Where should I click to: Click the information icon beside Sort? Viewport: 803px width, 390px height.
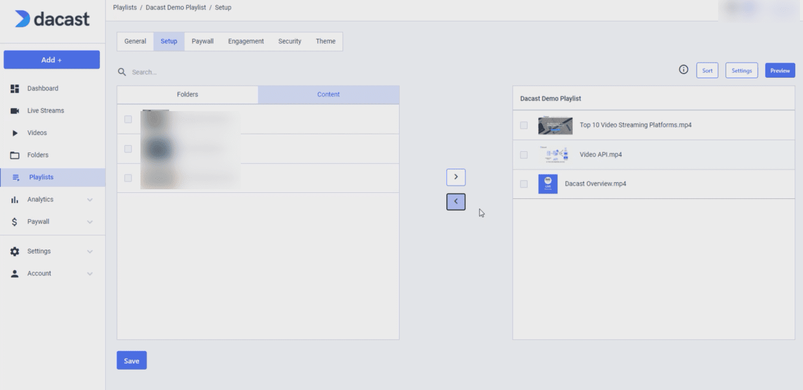(x=684, y=70)
